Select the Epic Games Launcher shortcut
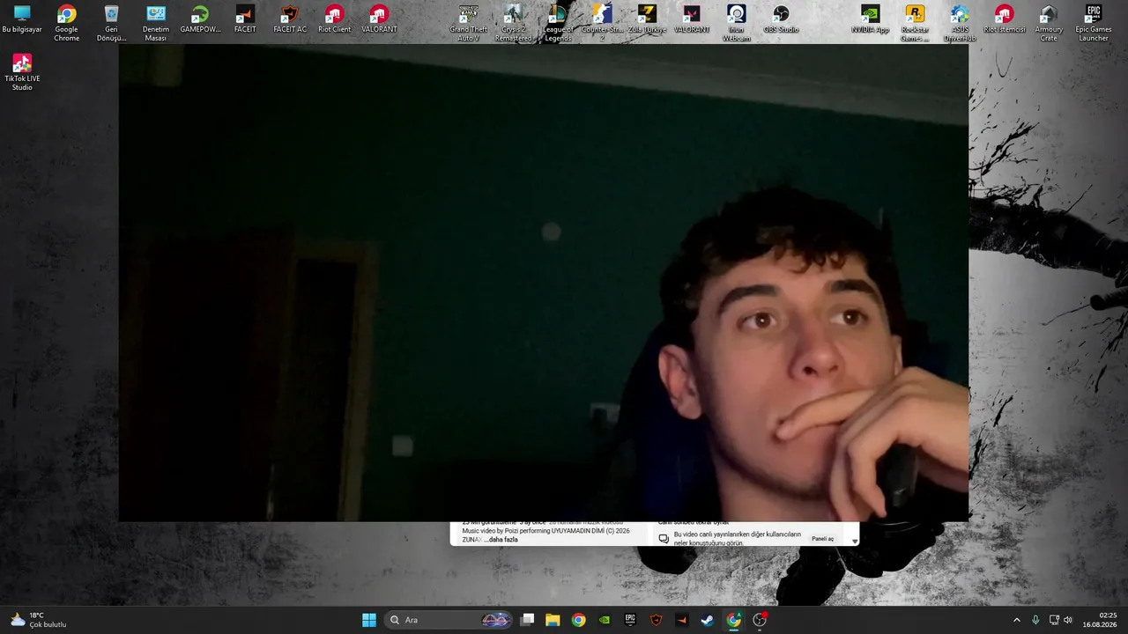 (1094, 23)
